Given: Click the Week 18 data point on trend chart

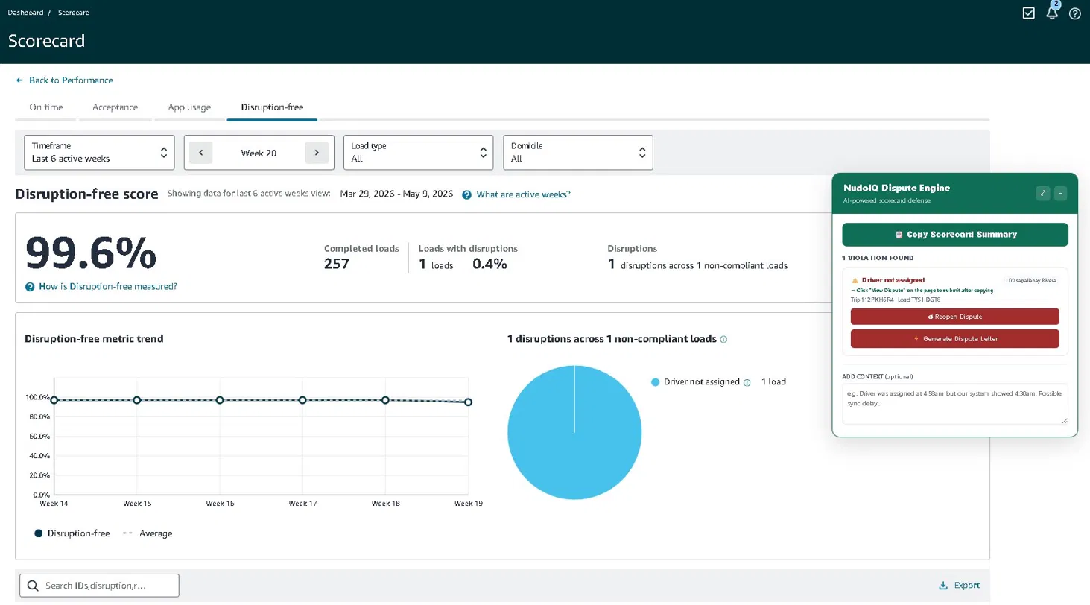Looking at the screenshot, I should [x=385, y=400].
